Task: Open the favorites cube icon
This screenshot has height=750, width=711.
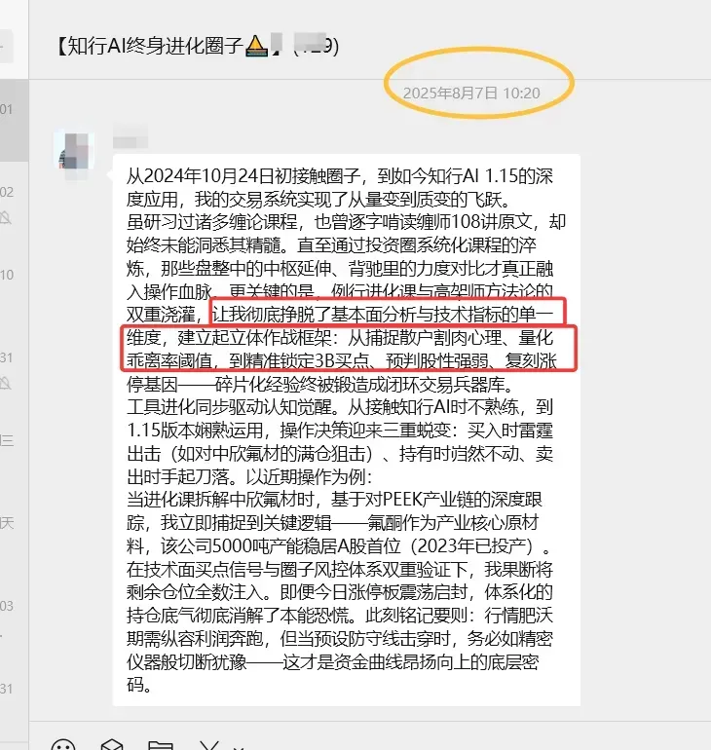Action: pyautogui.click(x=112, y=745)
